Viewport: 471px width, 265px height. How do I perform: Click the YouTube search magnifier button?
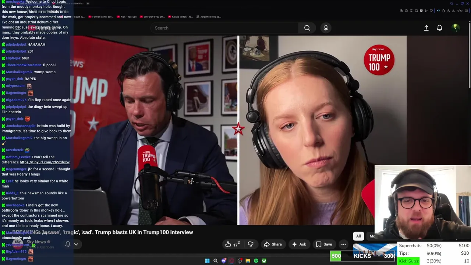click(307, 28)
